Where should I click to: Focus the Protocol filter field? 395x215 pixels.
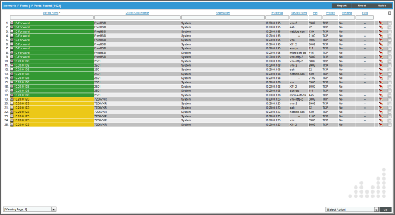pos(330,18)
